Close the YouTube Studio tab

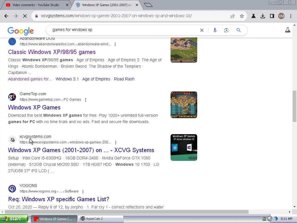67,5
